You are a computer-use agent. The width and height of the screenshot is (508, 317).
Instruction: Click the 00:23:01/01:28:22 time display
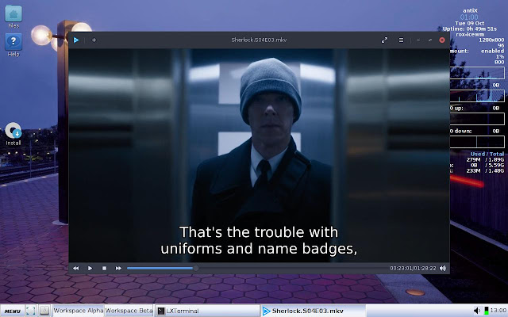(x=413, y=268)
